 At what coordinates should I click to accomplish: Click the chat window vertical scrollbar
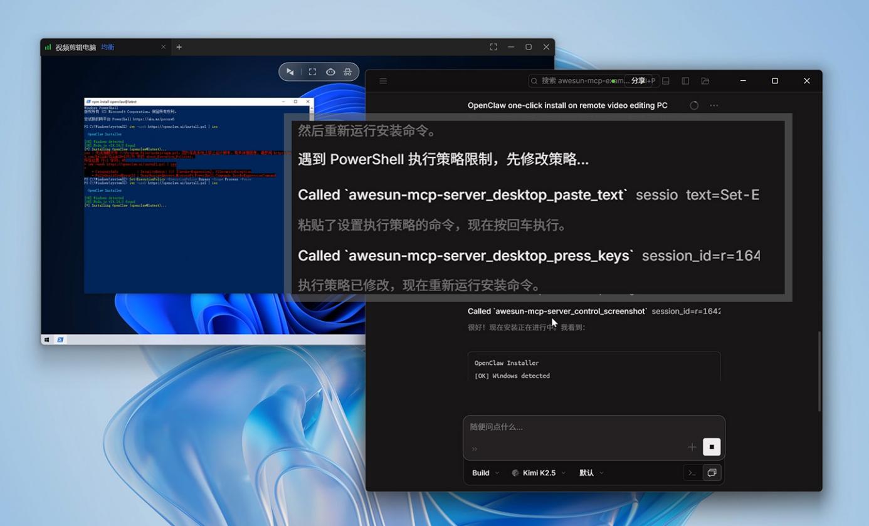[x=819, y=371]
